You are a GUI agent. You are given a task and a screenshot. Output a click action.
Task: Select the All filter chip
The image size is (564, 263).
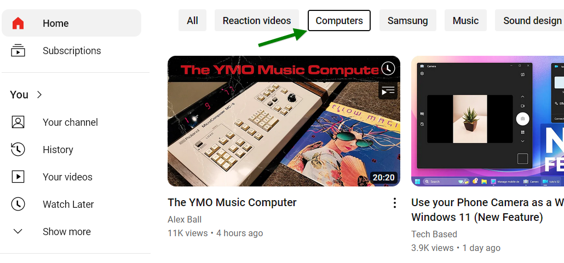pos(192,20)
